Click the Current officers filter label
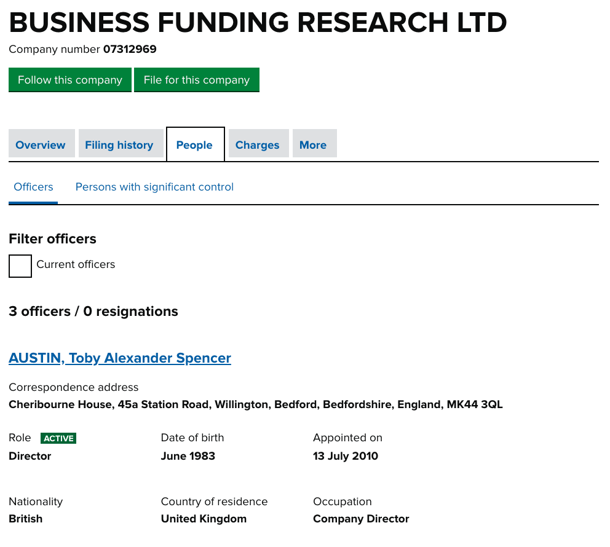The width and height of the screenshot is (610, 547). (76, 264)
